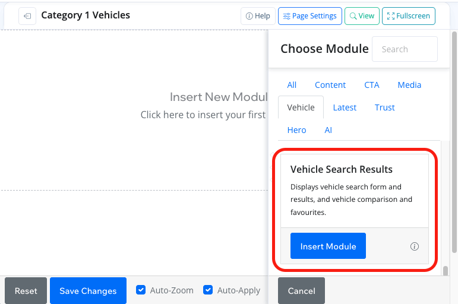Toggle the Auto-Zoom checkbox
Image resolution: width=458 pixels, height=304 pixels.
(x=141, y=290)
